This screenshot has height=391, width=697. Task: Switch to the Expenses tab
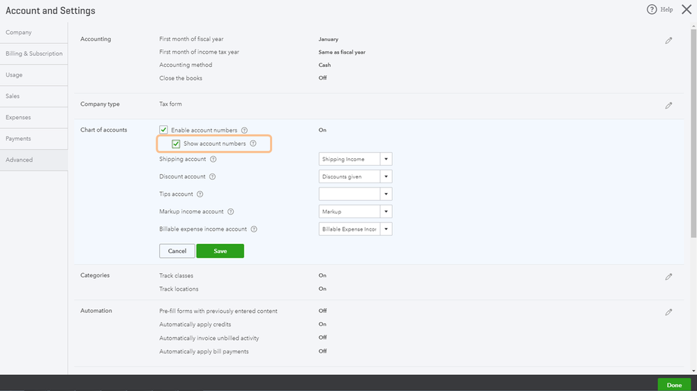point(33,118)
